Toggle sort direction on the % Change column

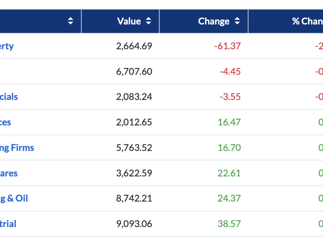[320, 21]
